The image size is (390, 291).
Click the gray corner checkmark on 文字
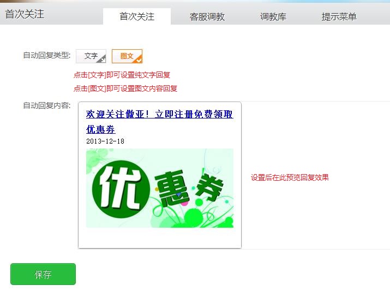tap(102, 60)
